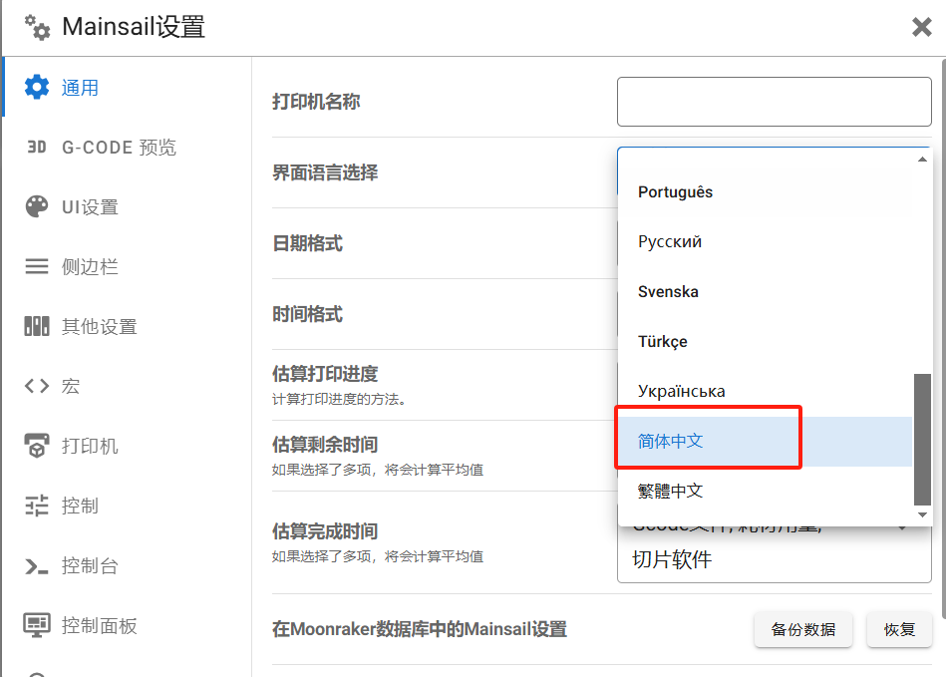Select Русский language option
946x677 pixels.
pos(670,241)
